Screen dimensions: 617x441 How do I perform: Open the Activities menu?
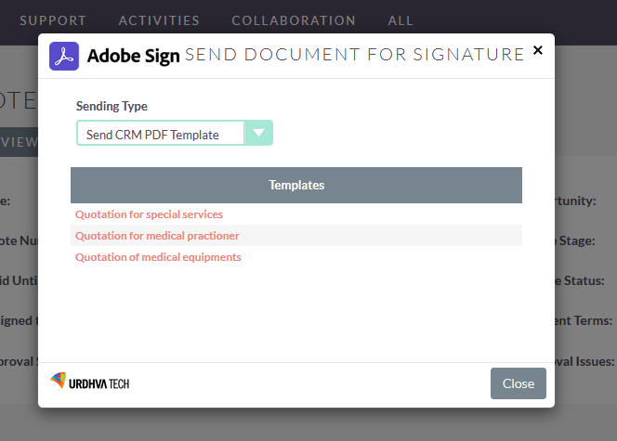[160, 20]
